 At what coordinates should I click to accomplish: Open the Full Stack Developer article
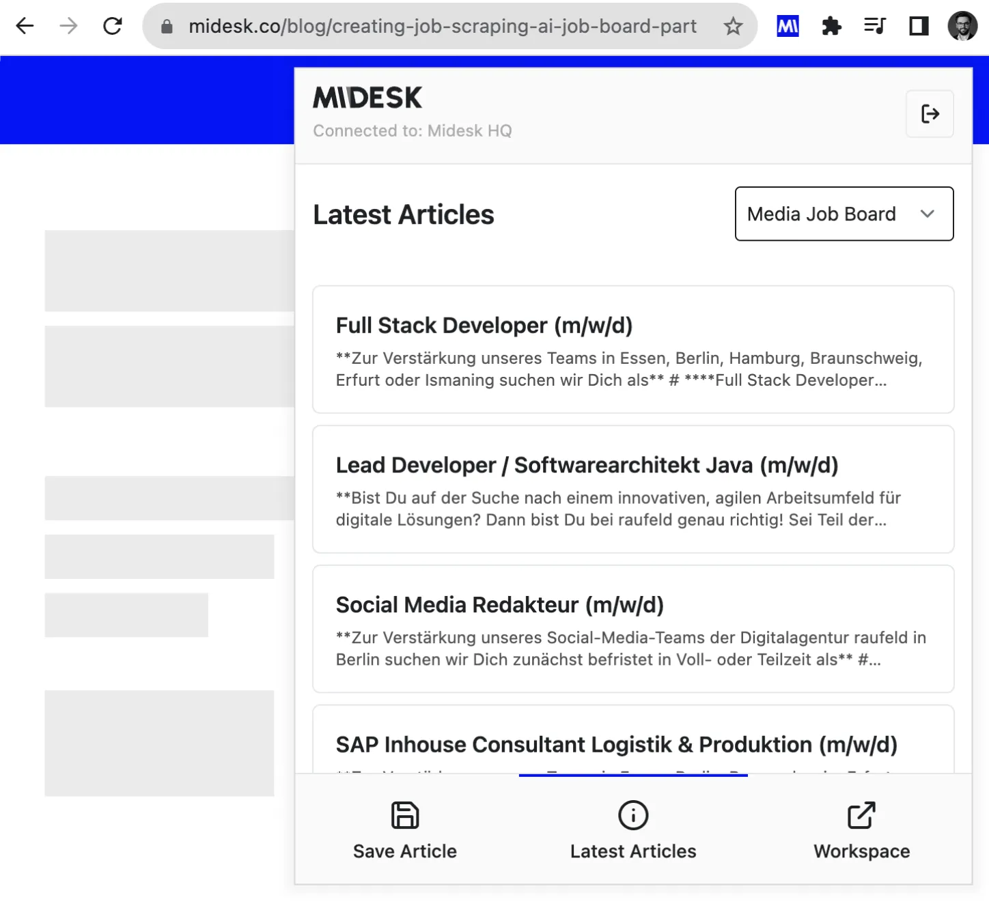click(x=632, y=350)
